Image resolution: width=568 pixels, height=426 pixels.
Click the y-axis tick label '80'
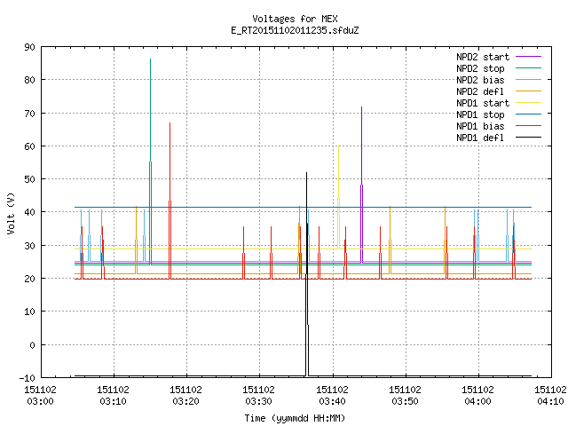29,80
